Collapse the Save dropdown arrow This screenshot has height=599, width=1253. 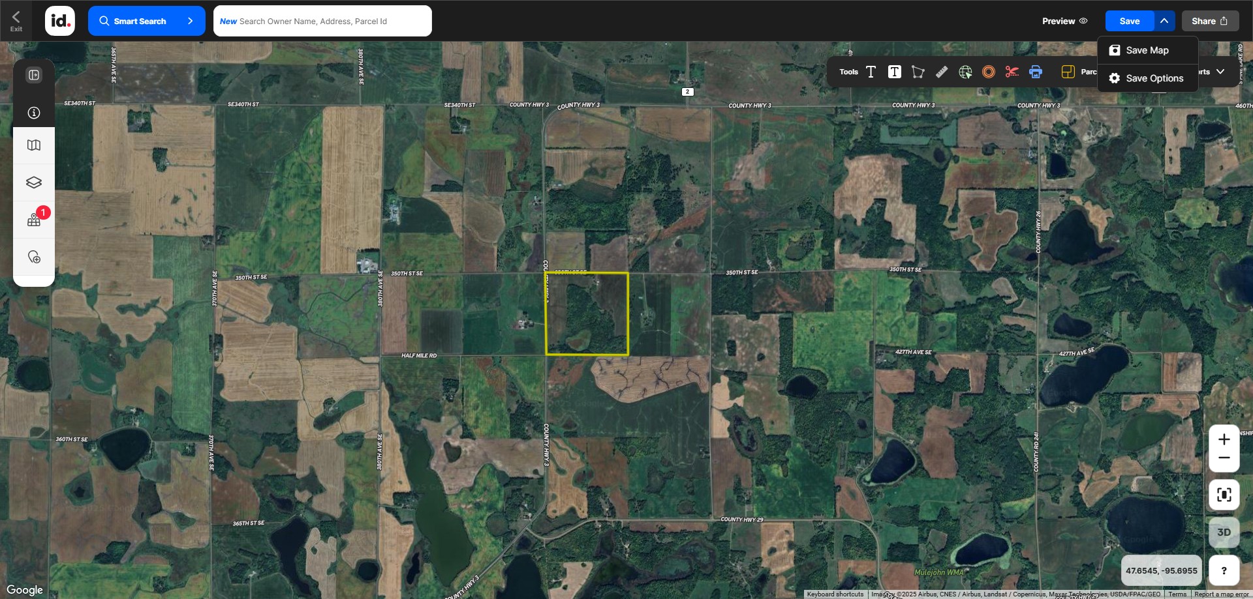coord(1164,21)
